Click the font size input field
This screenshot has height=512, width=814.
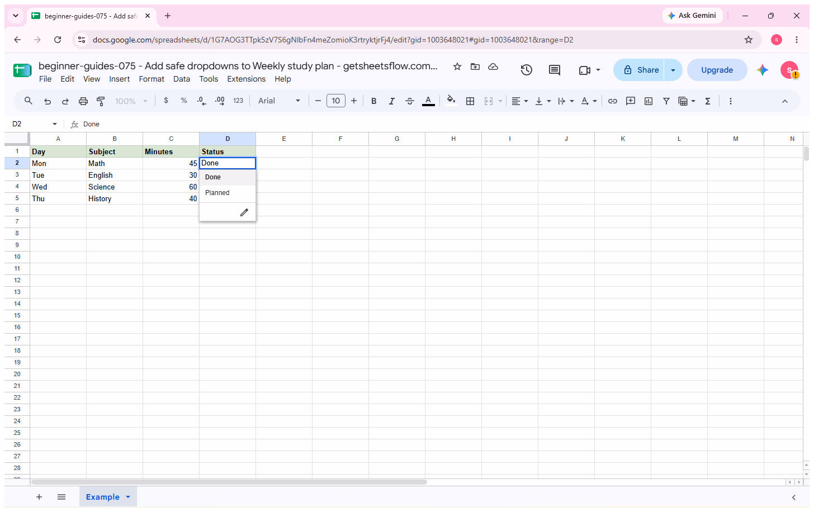pos(336,101)
